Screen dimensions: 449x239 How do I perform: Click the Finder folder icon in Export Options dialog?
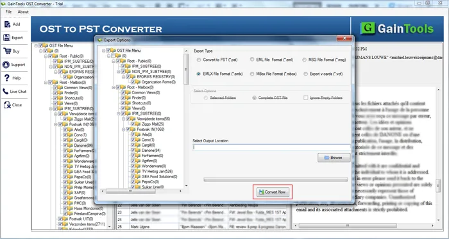point(128,98)
